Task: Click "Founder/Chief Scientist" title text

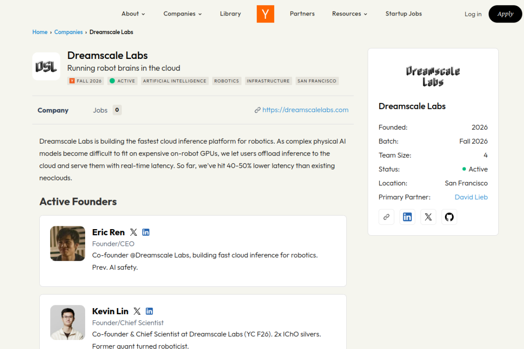Action: 128,323
